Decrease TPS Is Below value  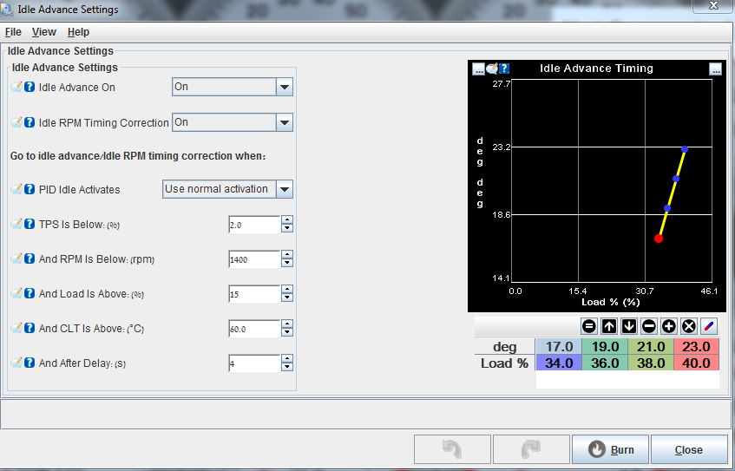[287, 229]
